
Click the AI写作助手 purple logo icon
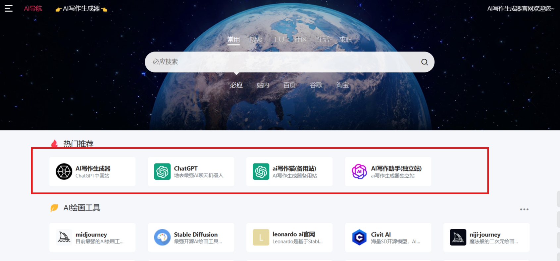coord(359,171)
